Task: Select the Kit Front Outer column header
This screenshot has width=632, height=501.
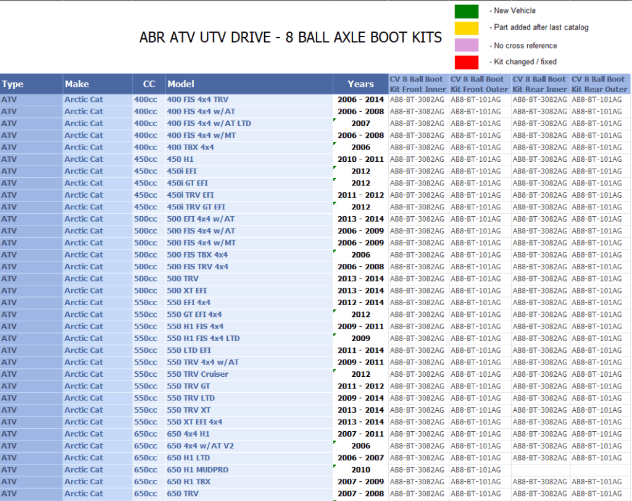Action: (x=479, y=84)
